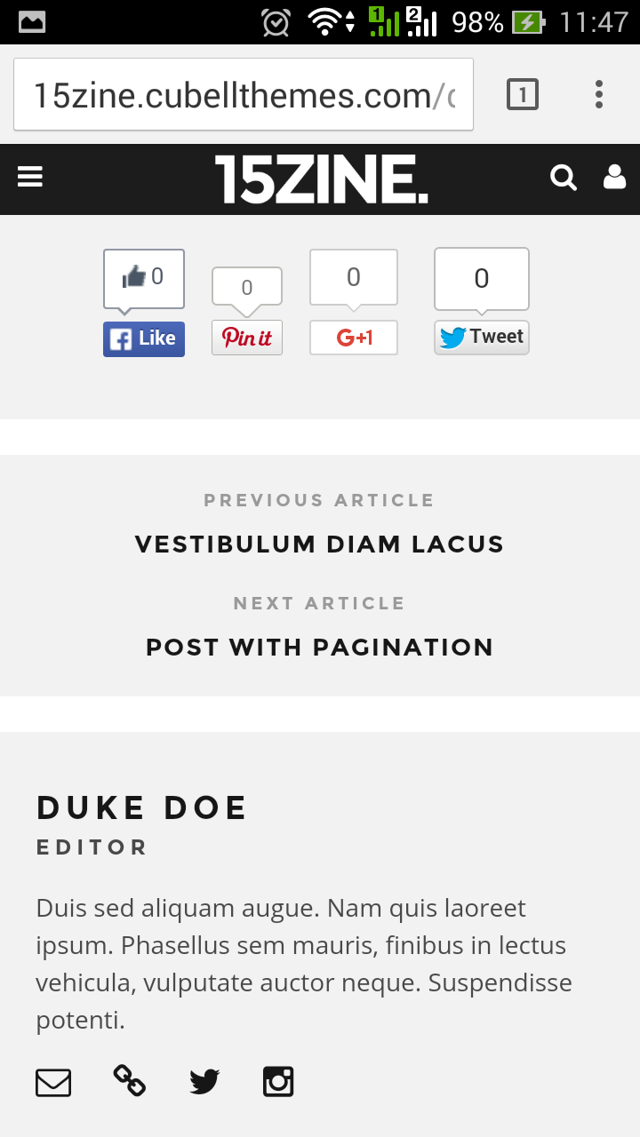
Task: Open the hamburger navigation menu
Action: (x=30, y=179)
